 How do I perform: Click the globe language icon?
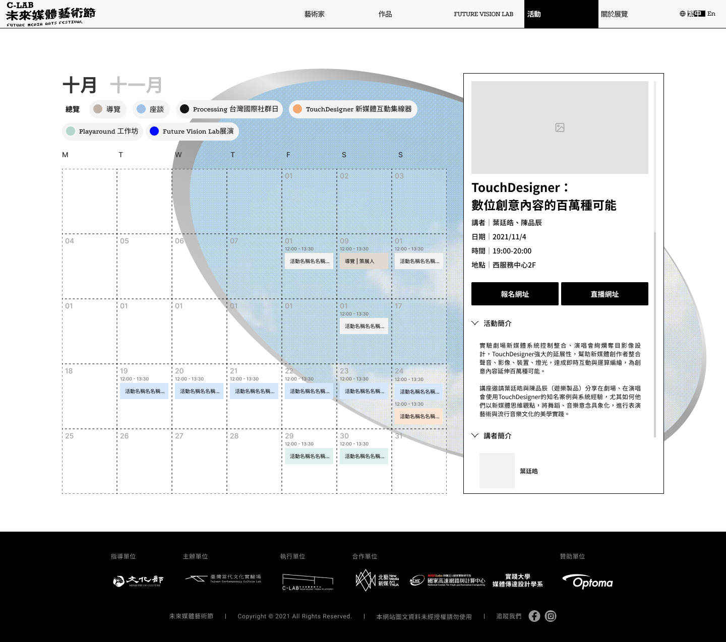683,14
